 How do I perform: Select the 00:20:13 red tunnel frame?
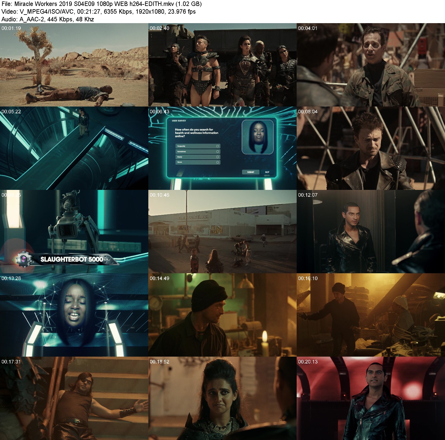click(371, 398)
